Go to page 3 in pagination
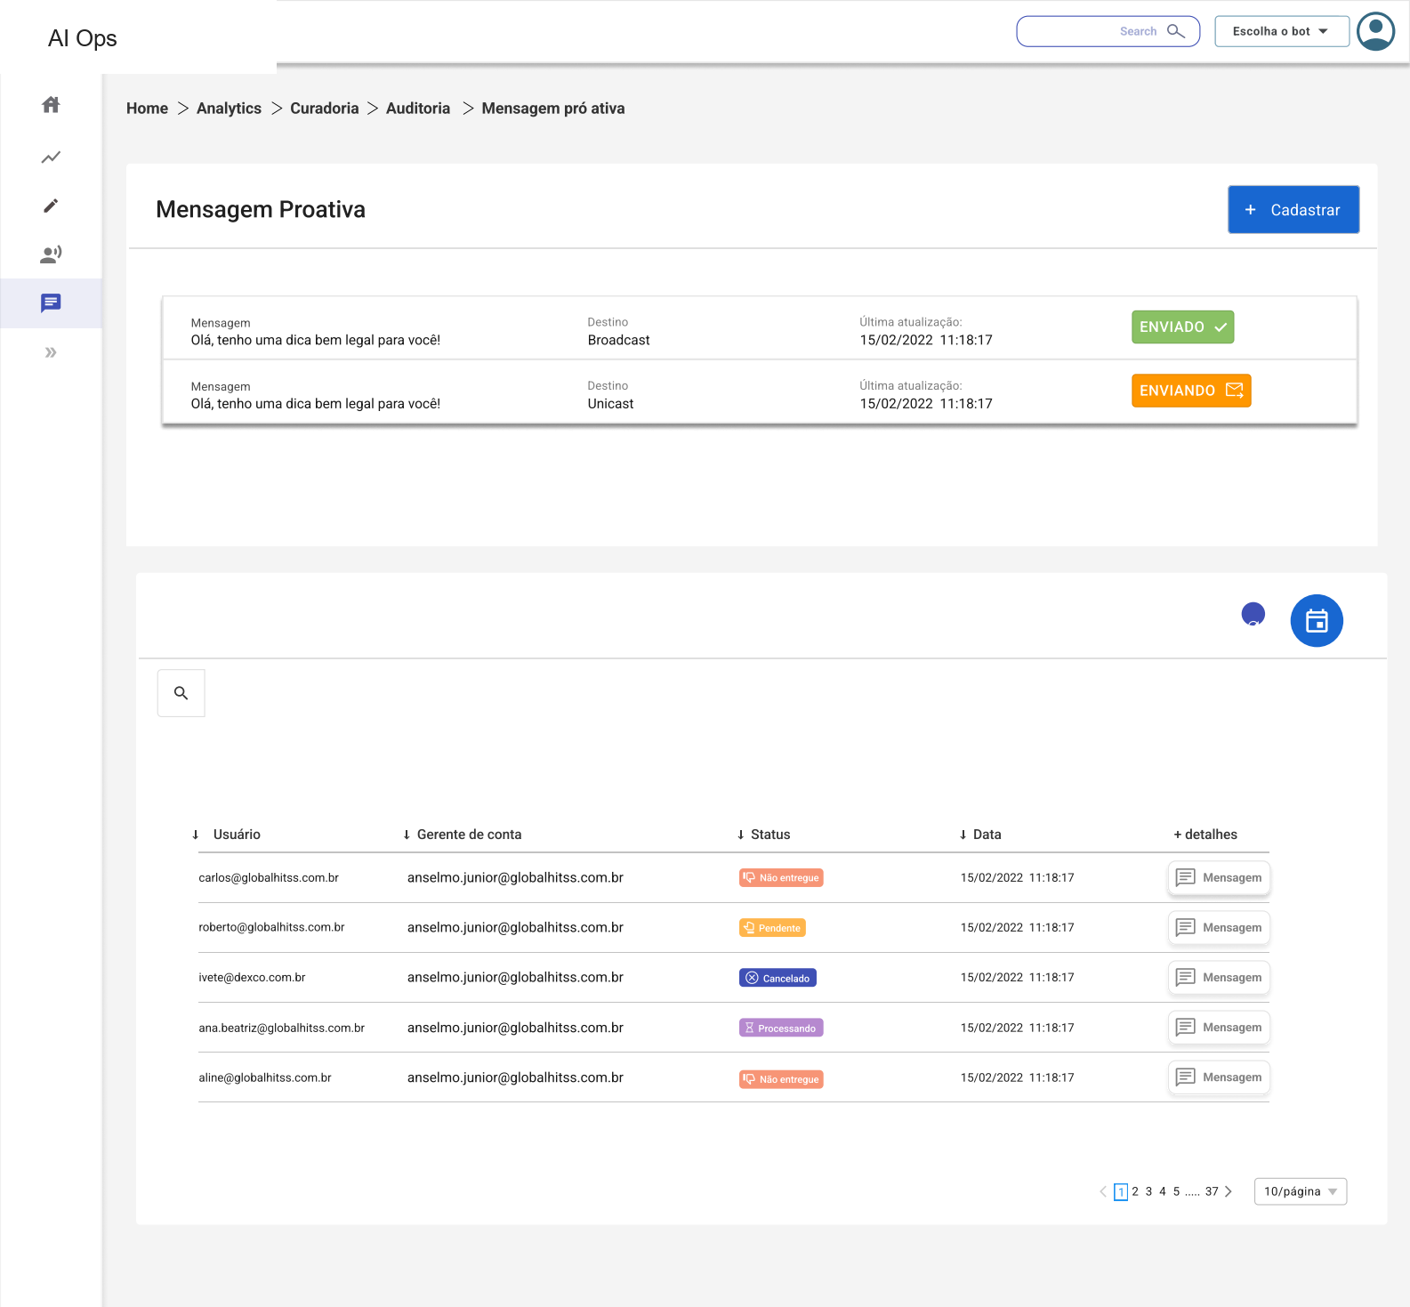The image size is (1410, 1307). [x=1148, y=1191]
